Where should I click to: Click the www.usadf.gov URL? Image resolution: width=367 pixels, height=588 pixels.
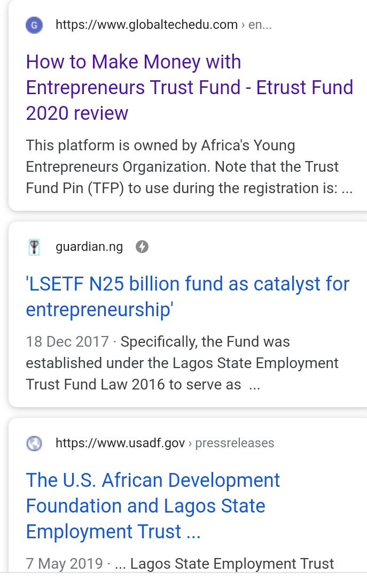[120, 443]
